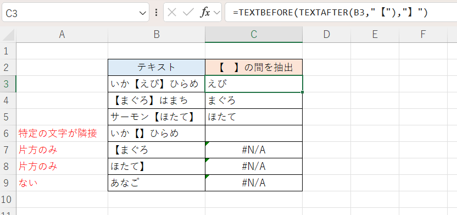Viewport: 457px width, 215px height.
Task: Click result cell まぐろ in column C
Action: pyautogui.click(x=254, y=101)
